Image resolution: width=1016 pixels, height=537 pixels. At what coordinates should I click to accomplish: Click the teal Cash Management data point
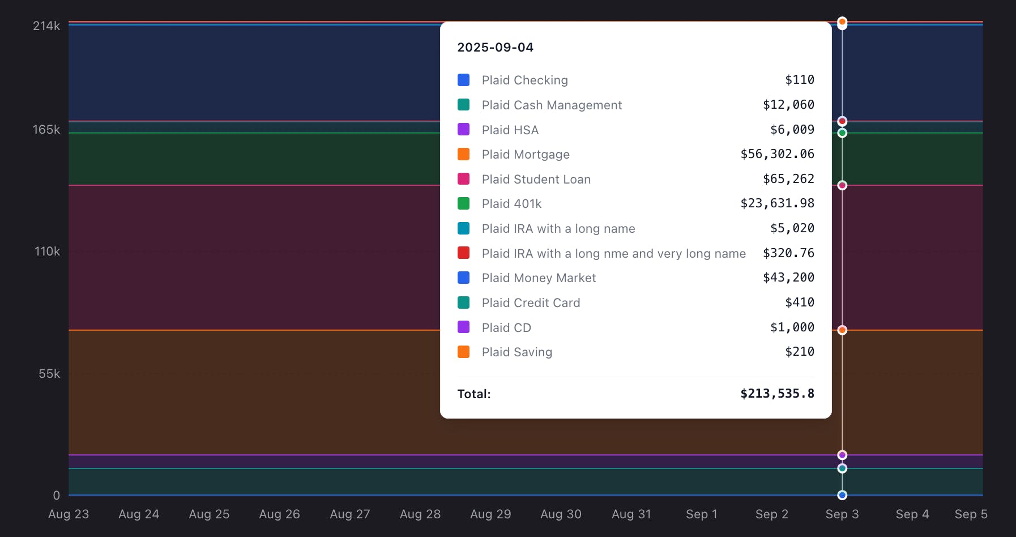click(842, 468)
